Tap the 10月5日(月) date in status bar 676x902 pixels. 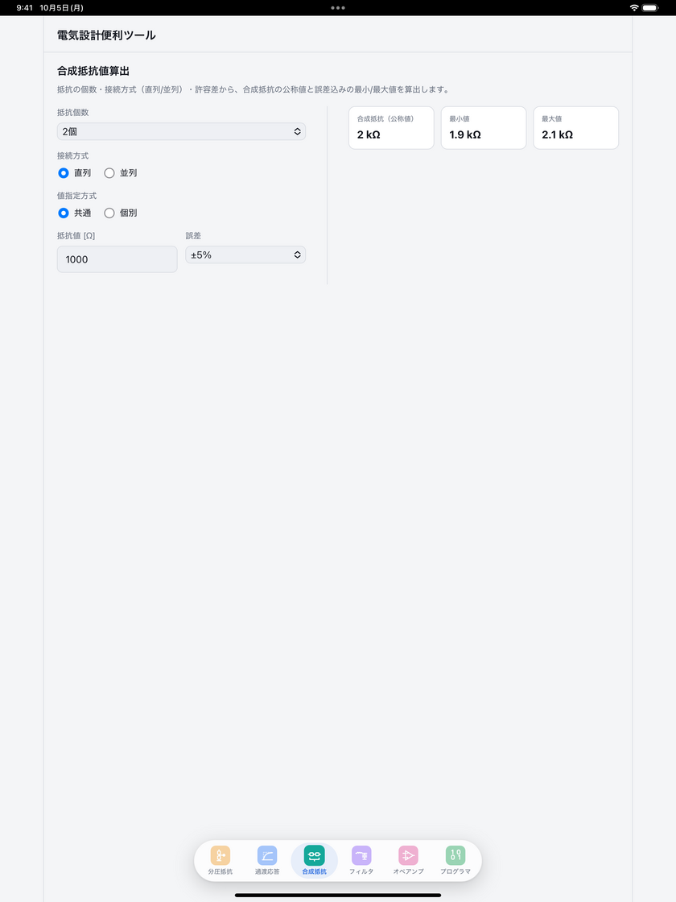(x=61, y=8)
